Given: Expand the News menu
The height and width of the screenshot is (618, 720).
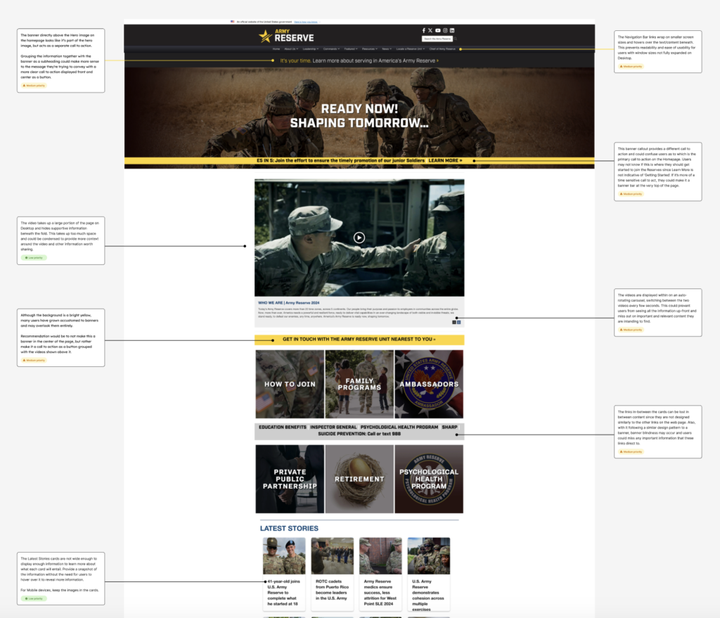Looking at the screenshot, I should [387, 49].
